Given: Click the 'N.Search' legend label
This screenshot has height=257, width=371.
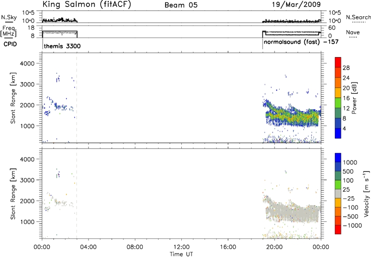Looking at the screenshot, I should [358, 17].
